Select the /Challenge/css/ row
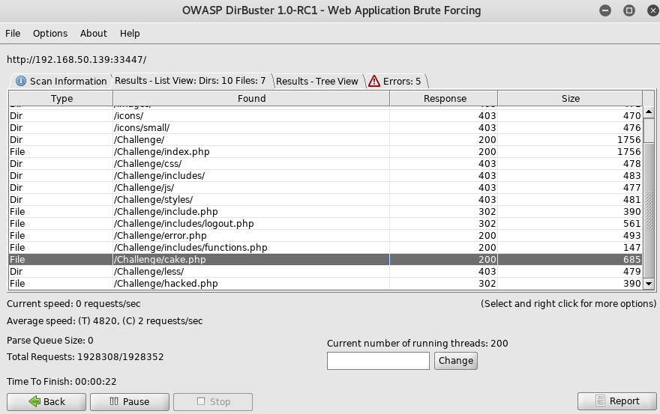Screen dimensions: 660x414 pyautogui.click(x=325, y=163)
